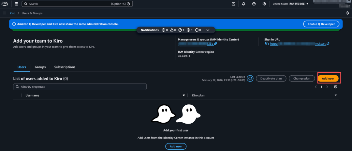The height and width of the screenshot is (151, 352).
Task: Click the orange Add user button
Action: tap(328, 78)
